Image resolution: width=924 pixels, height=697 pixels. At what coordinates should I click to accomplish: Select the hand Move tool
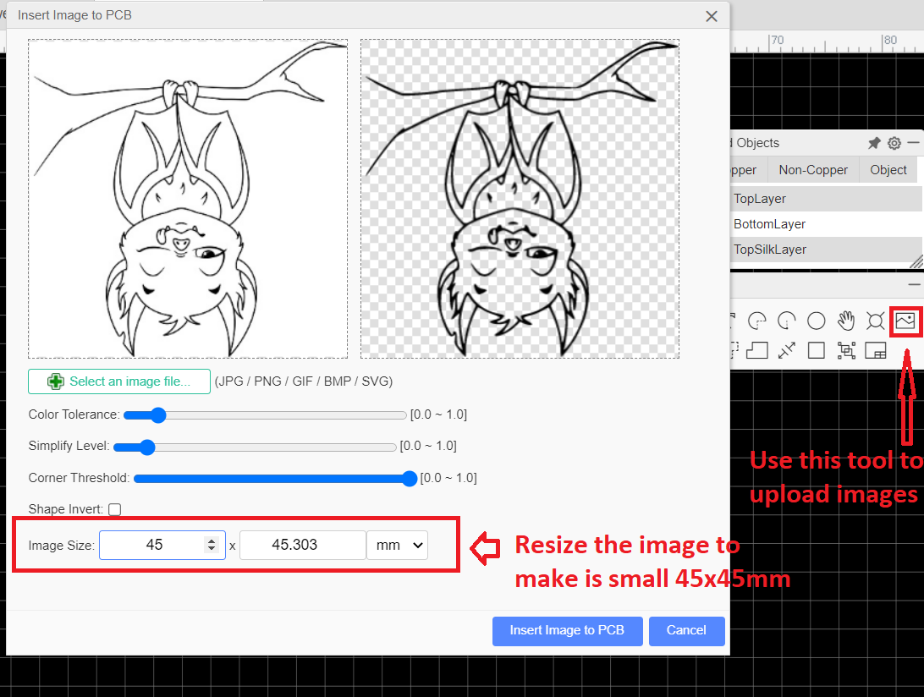(x=846, y=321)
